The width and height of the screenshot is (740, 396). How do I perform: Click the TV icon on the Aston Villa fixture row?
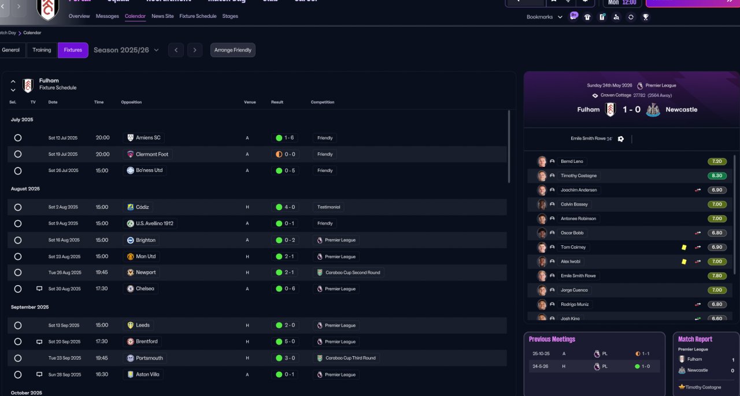tap(39, 375)
